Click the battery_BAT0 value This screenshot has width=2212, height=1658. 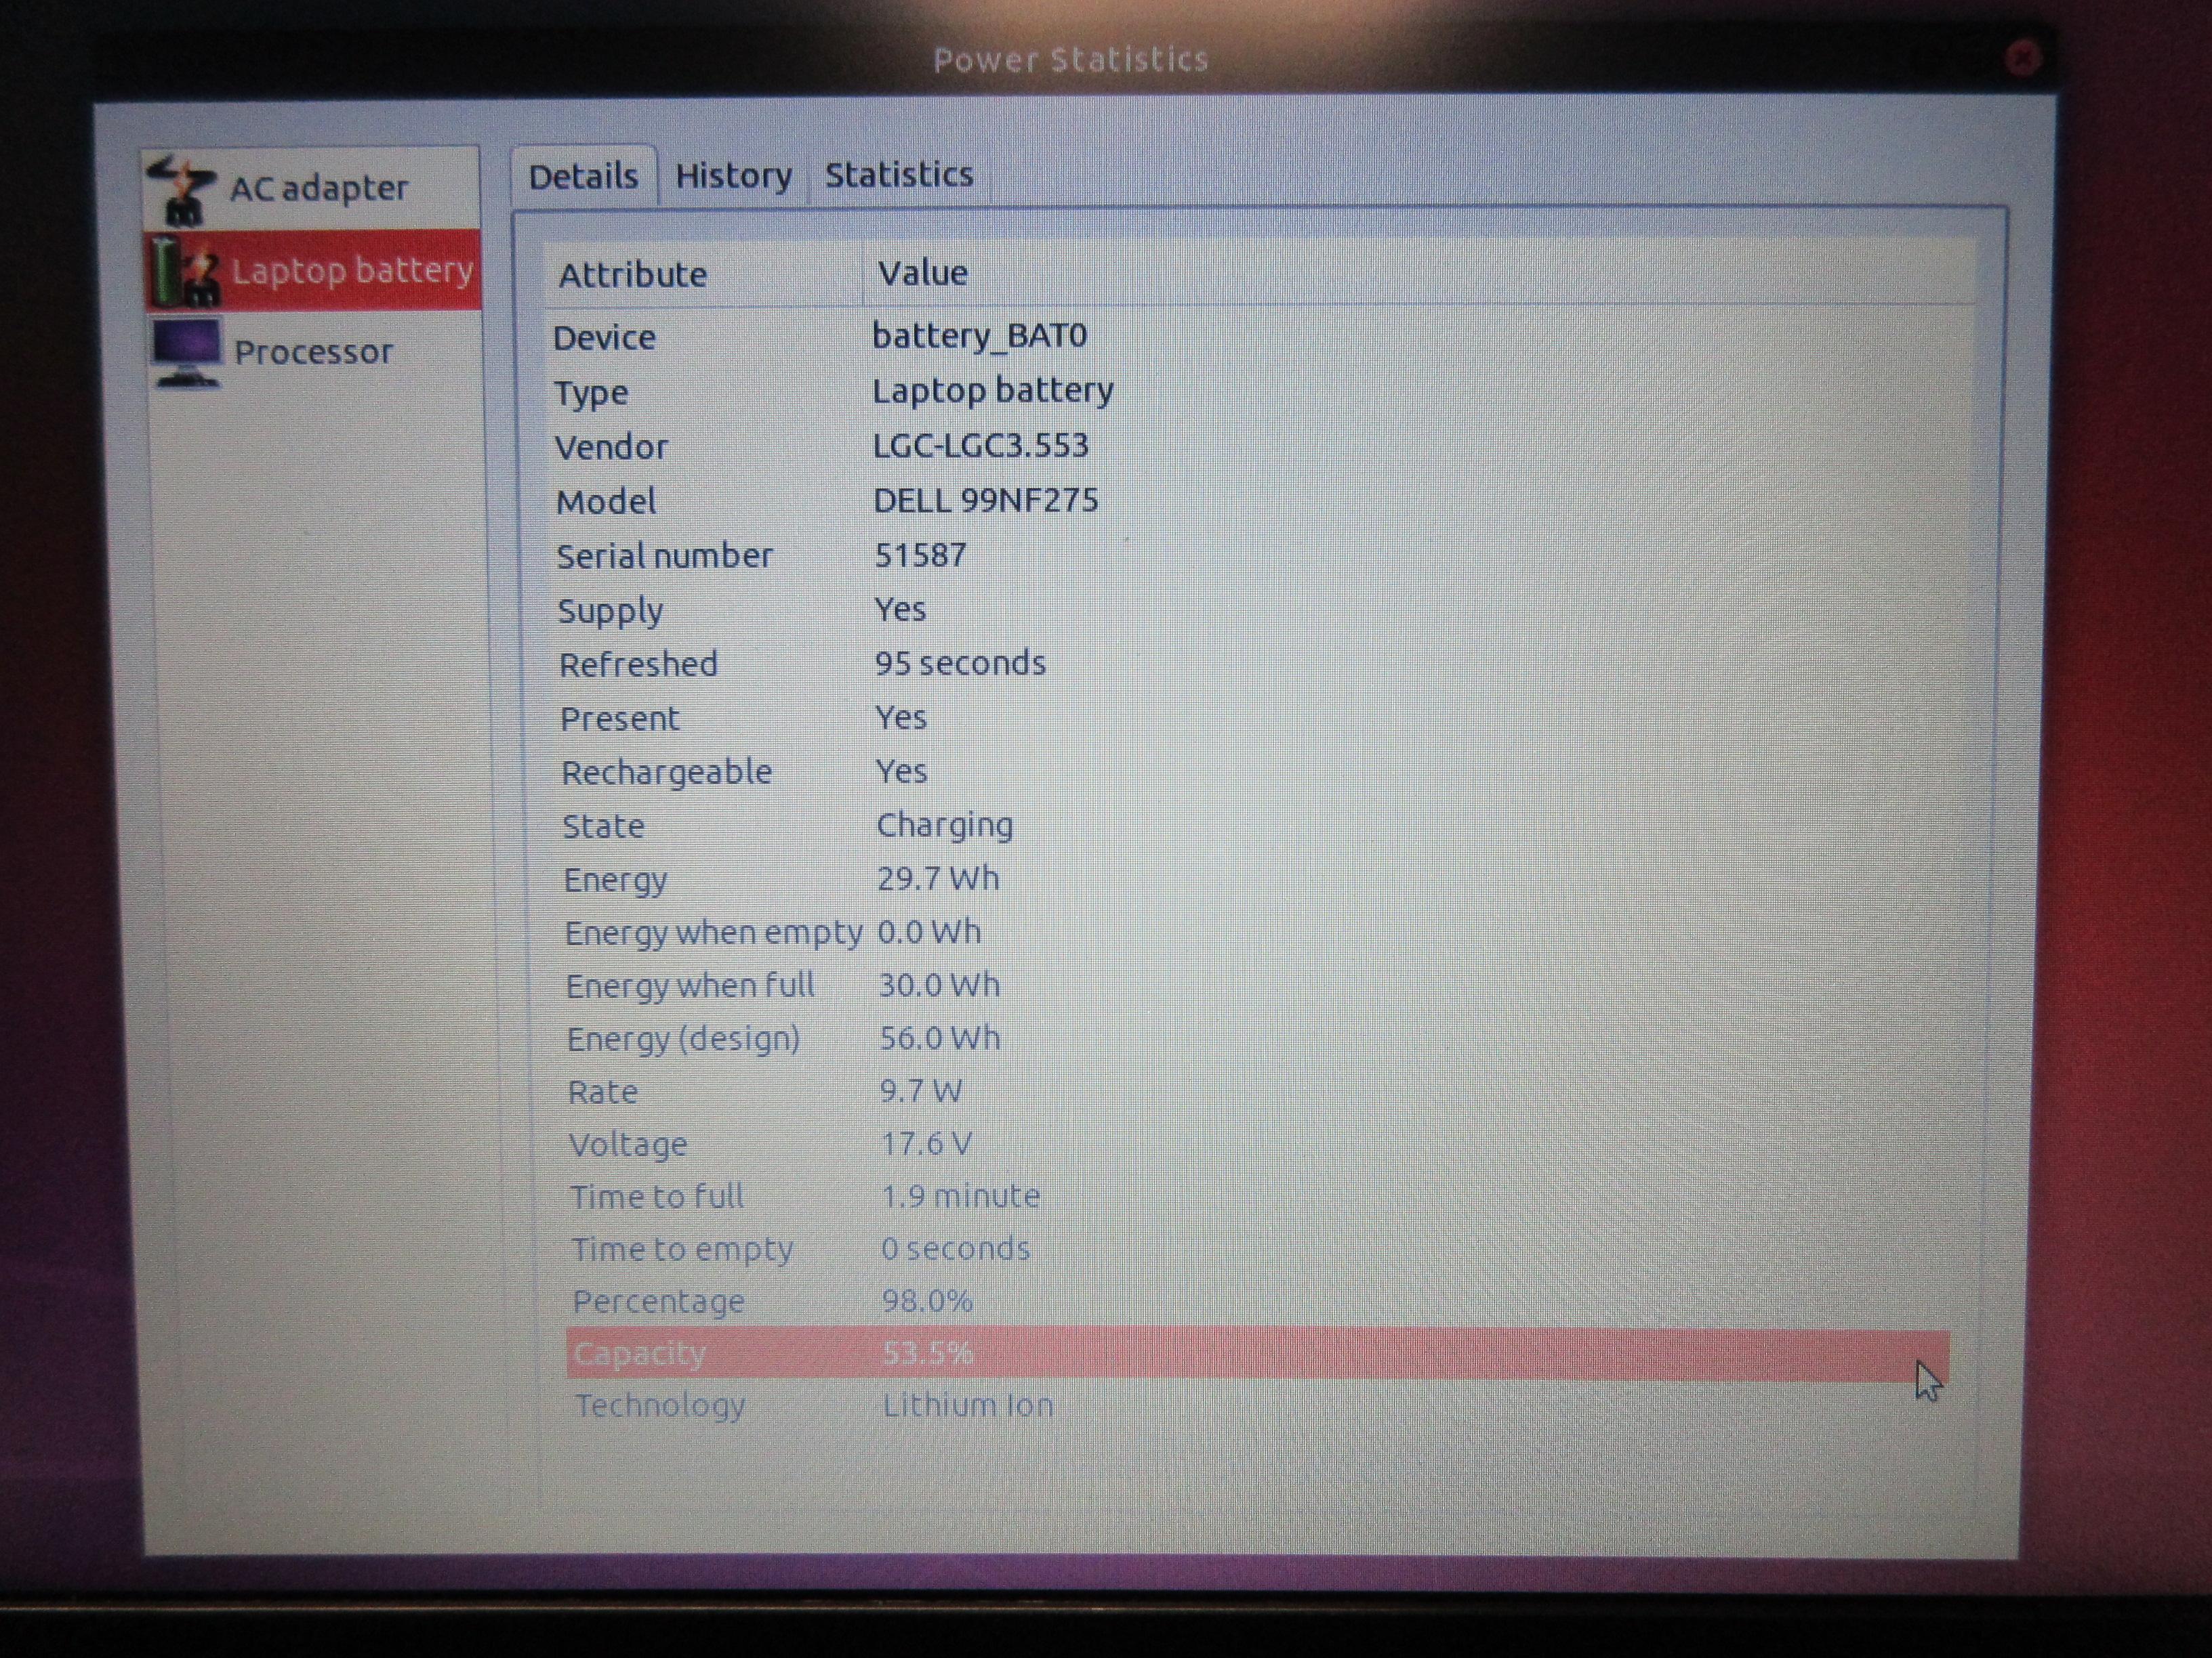pyautogui.click(x=979, y=336)
